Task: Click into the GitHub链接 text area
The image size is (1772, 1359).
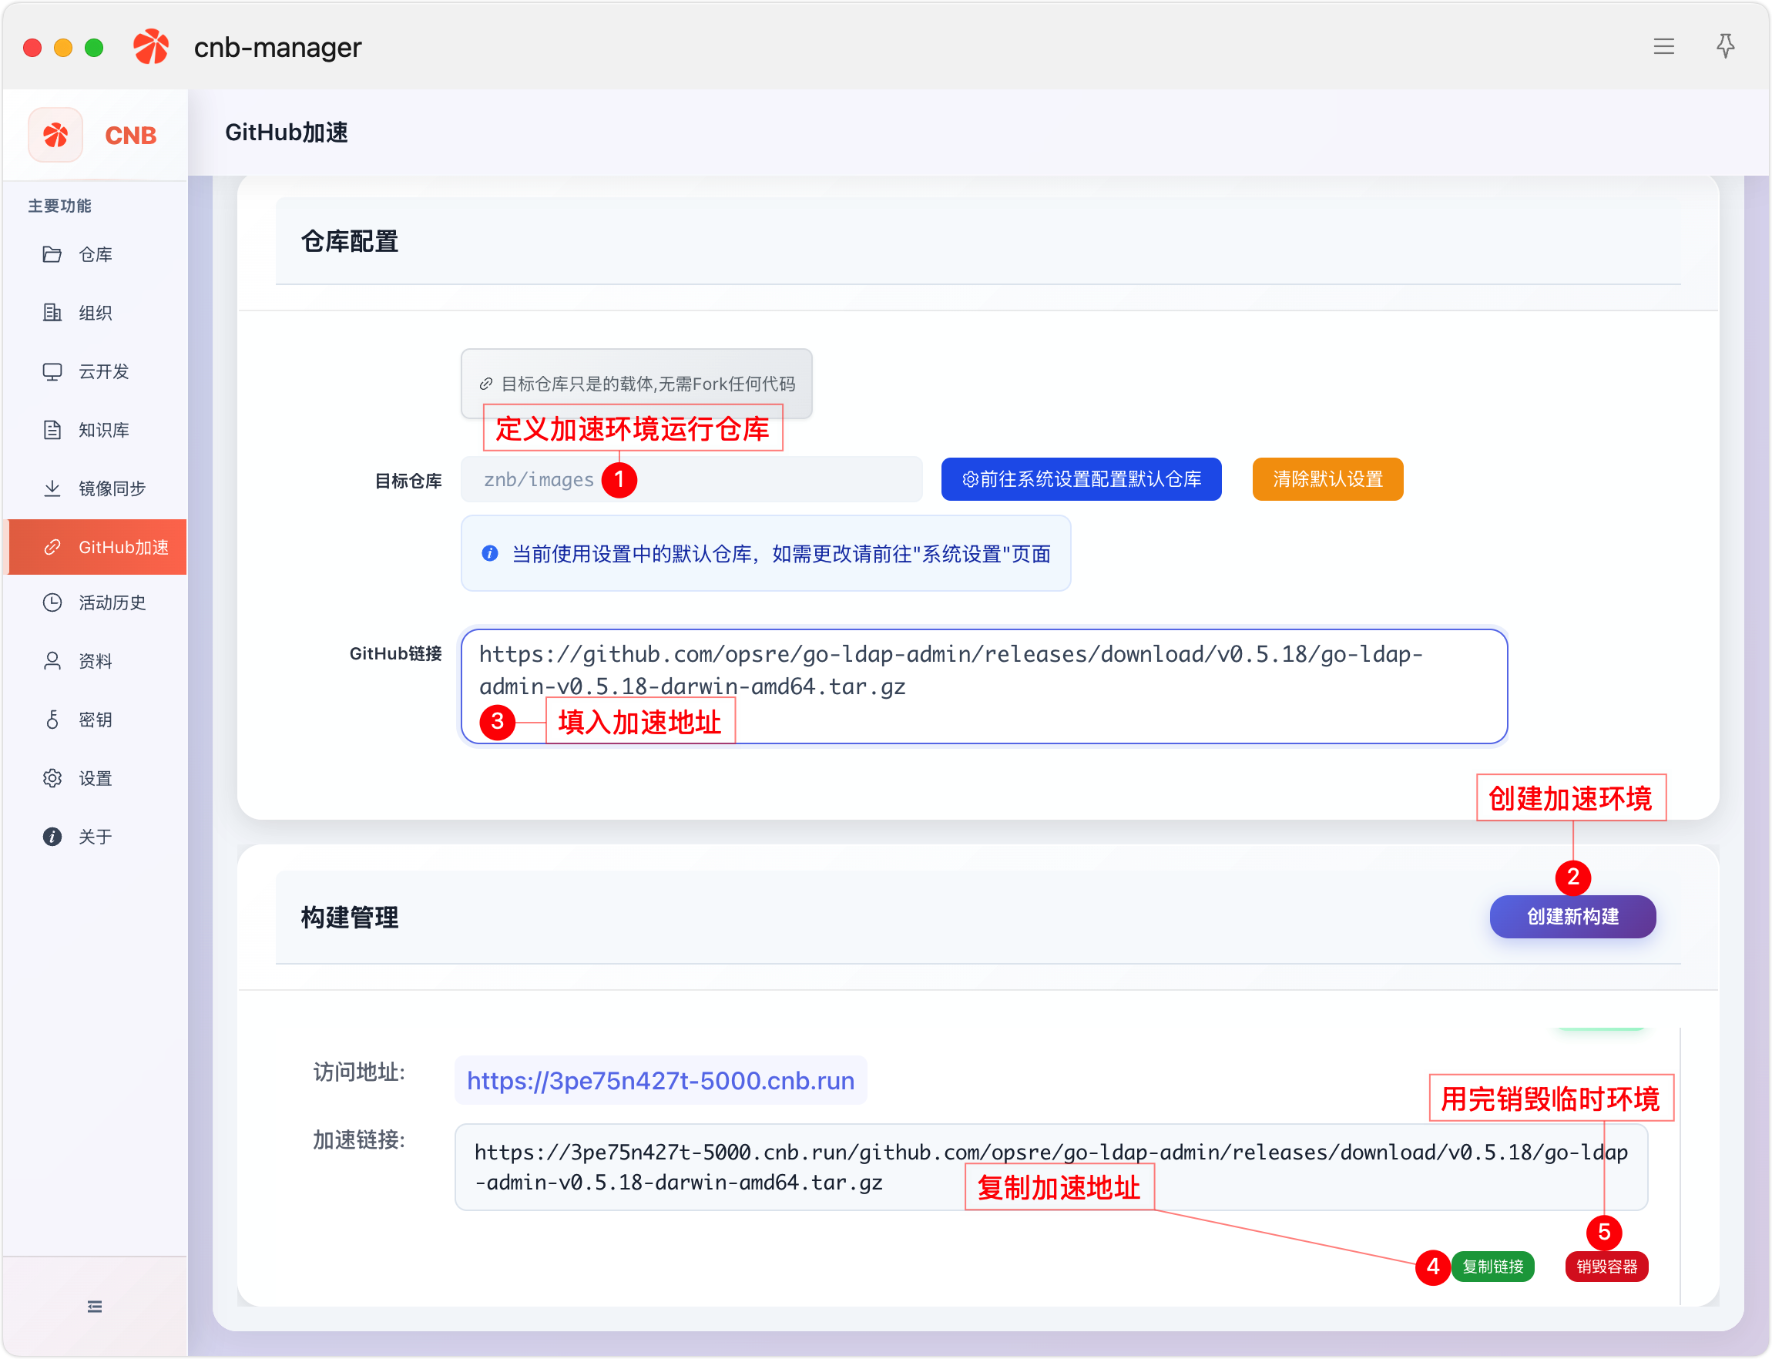Action: [985, 686]
